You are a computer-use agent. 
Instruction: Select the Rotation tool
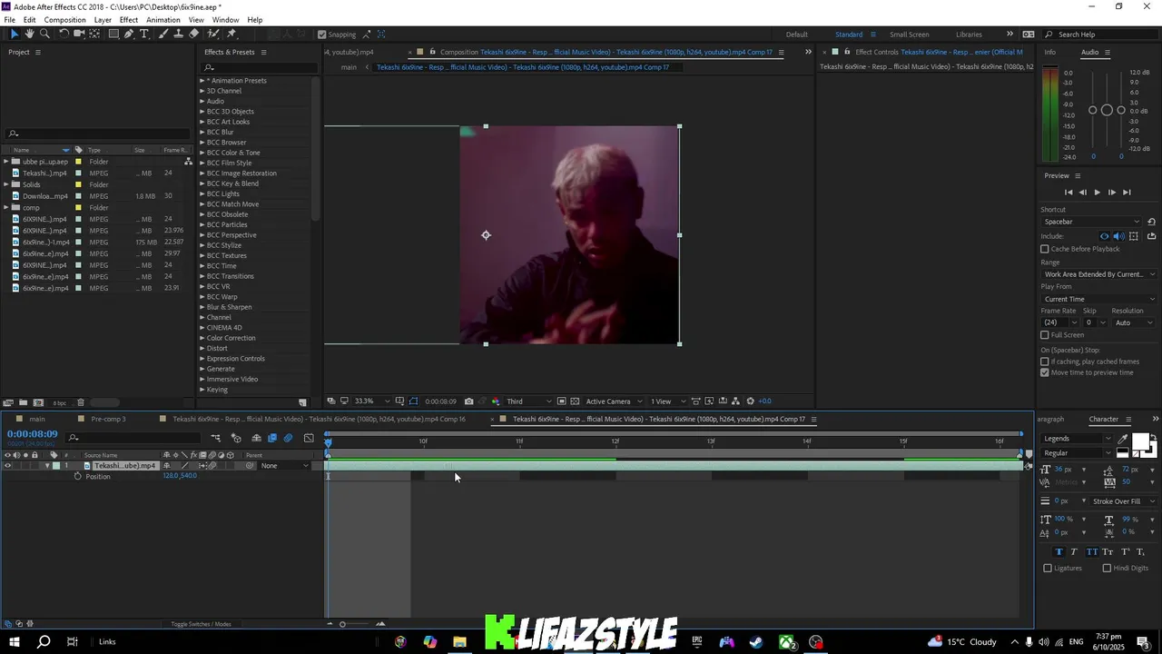pyautogui.click(x=64, y=34)
